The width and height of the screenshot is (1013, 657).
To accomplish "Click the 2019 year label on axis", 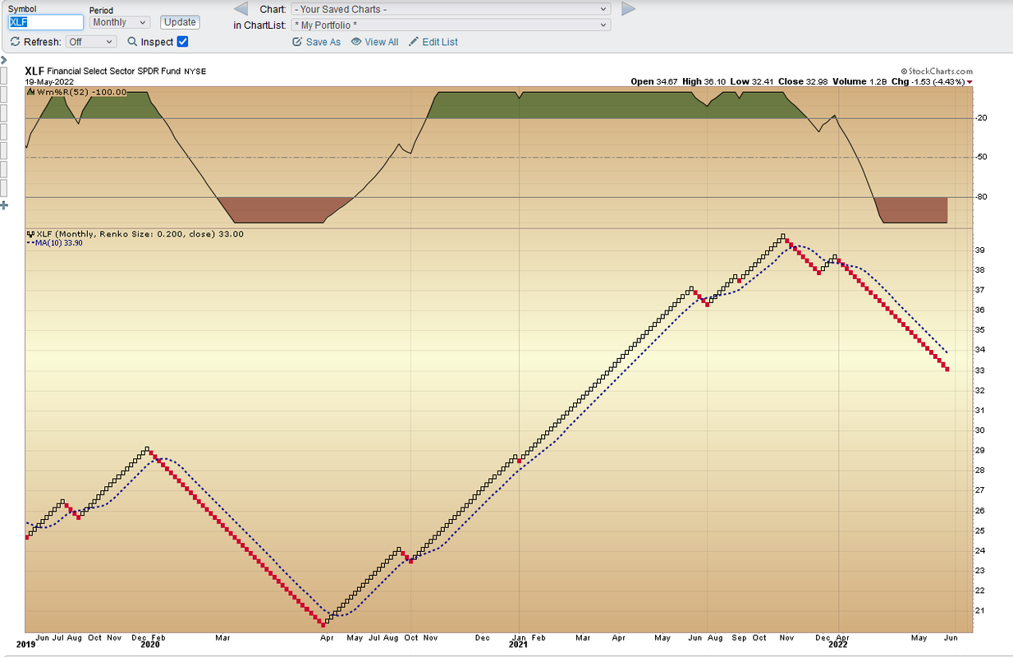I will tap(25, 646).
